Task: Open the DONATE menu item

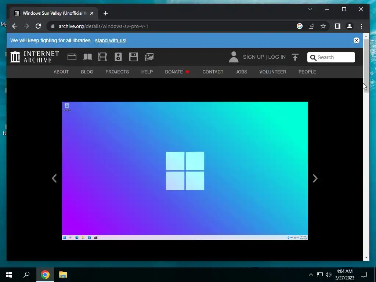Action: [177, 72]
